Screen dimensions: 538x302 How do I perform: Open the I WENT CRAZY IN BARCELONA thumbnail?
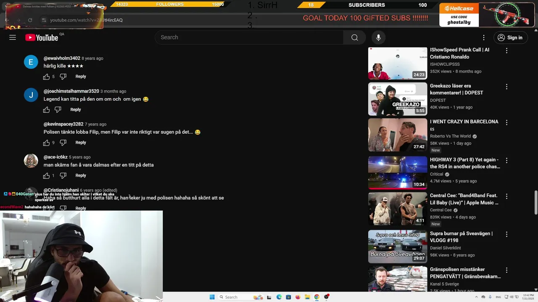pyautogui.click(x=398, y=135)
